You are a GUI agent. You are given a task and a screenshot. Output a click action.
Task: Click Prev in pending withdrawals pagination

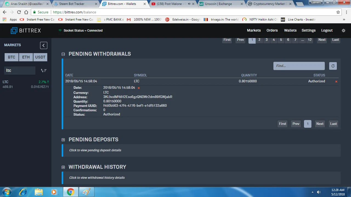[x=296, y=124]
